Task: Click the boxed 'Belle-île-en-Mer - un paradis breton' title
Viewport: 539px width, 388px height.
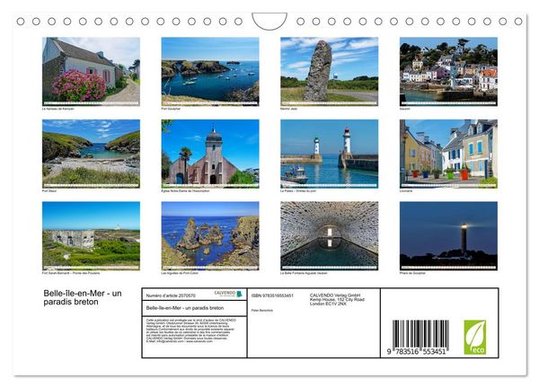Action: (x=185, y=308)
